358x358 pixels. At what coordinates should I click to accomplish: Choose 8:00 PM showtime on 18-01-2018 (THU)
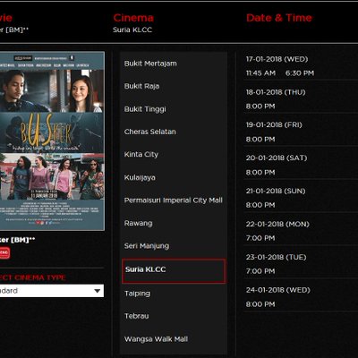point(260,107)
